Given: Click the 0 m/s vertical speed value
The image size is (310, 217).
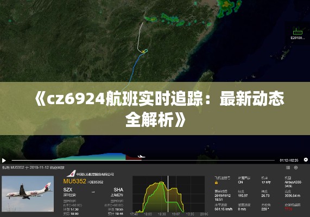Looking at the screenshot, I should (x=242, y=209).
